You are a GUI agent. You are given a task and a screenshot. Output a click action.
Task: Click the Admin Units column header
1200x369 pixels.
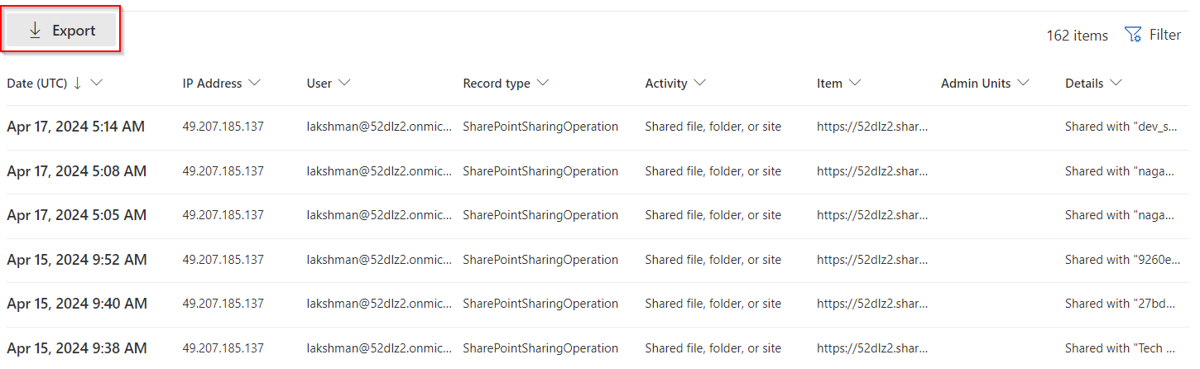[976, 83]
